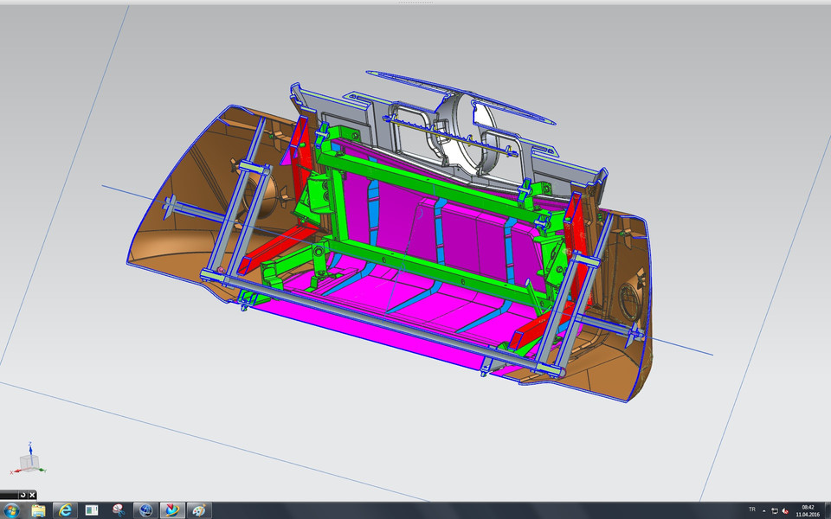Click the Windows Start button
The image size is (831, 519).
pyautogui.click(x=11, y=509)
